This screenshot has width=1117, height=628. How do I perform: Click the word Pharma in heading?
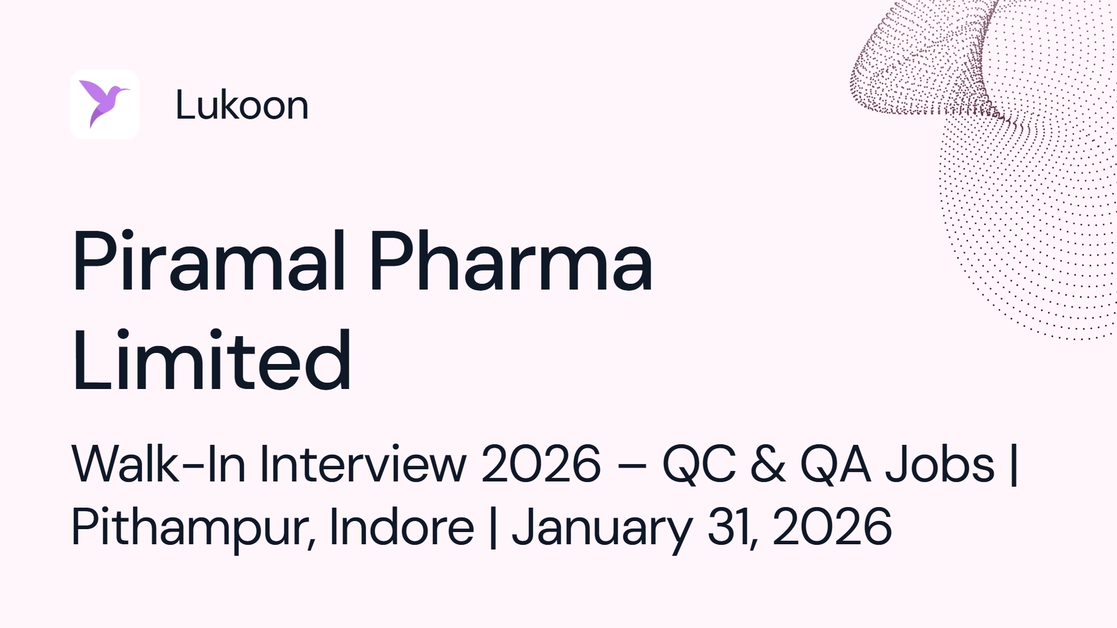point(511,262)
